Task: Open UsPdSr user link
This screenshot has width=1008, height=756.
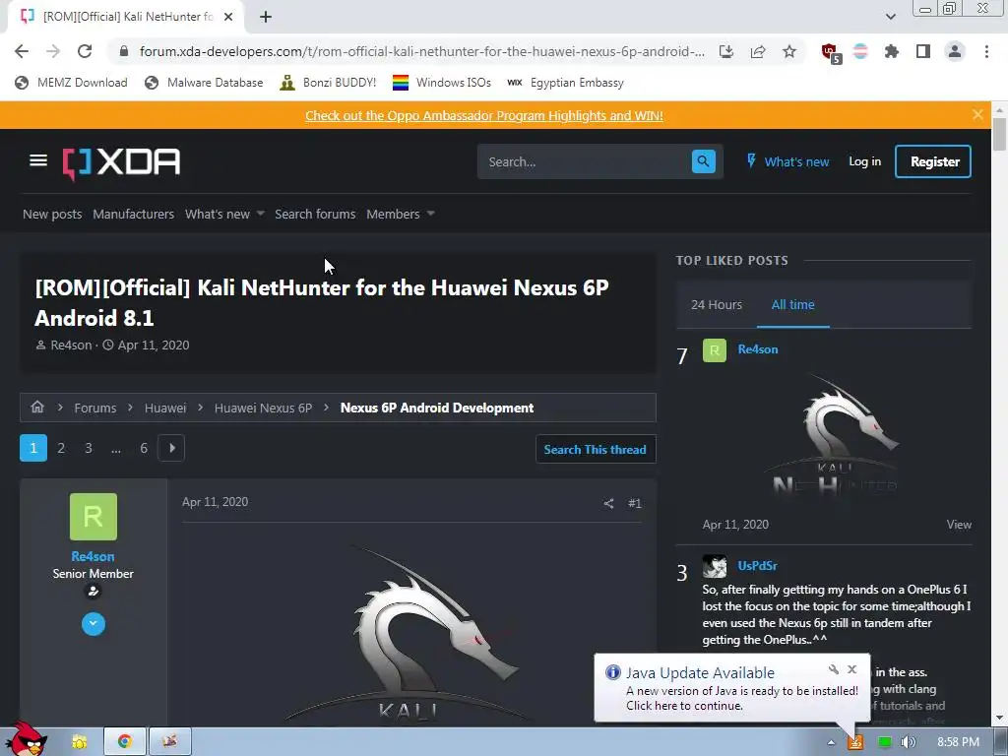Action: 757,566
